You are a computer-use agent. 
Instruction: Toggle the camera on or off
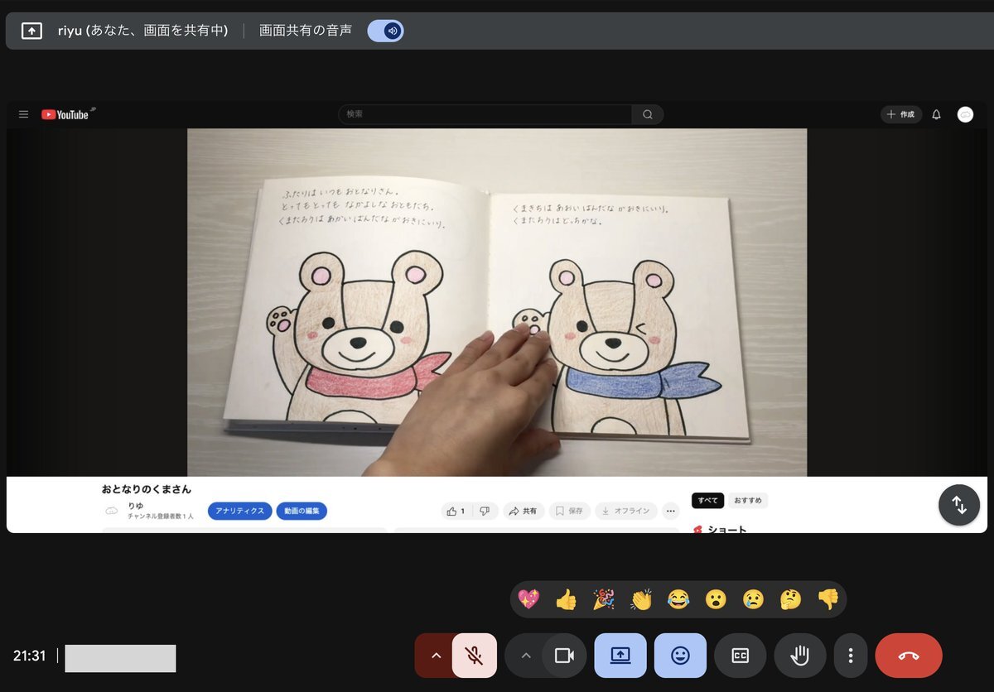click(564, 656)
